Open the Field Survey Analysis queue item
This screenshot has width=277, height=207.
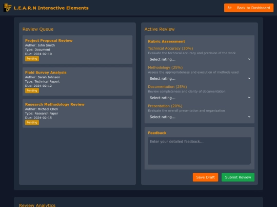[77, 81]
